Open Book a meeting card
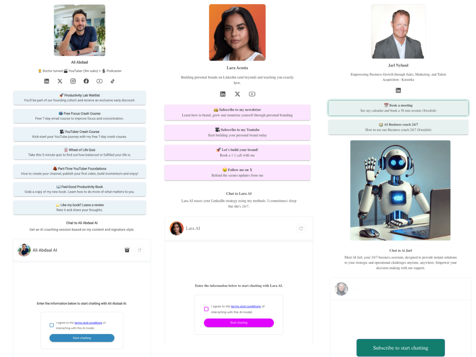This screenshot has height=357, width=476. coord(398,108)
